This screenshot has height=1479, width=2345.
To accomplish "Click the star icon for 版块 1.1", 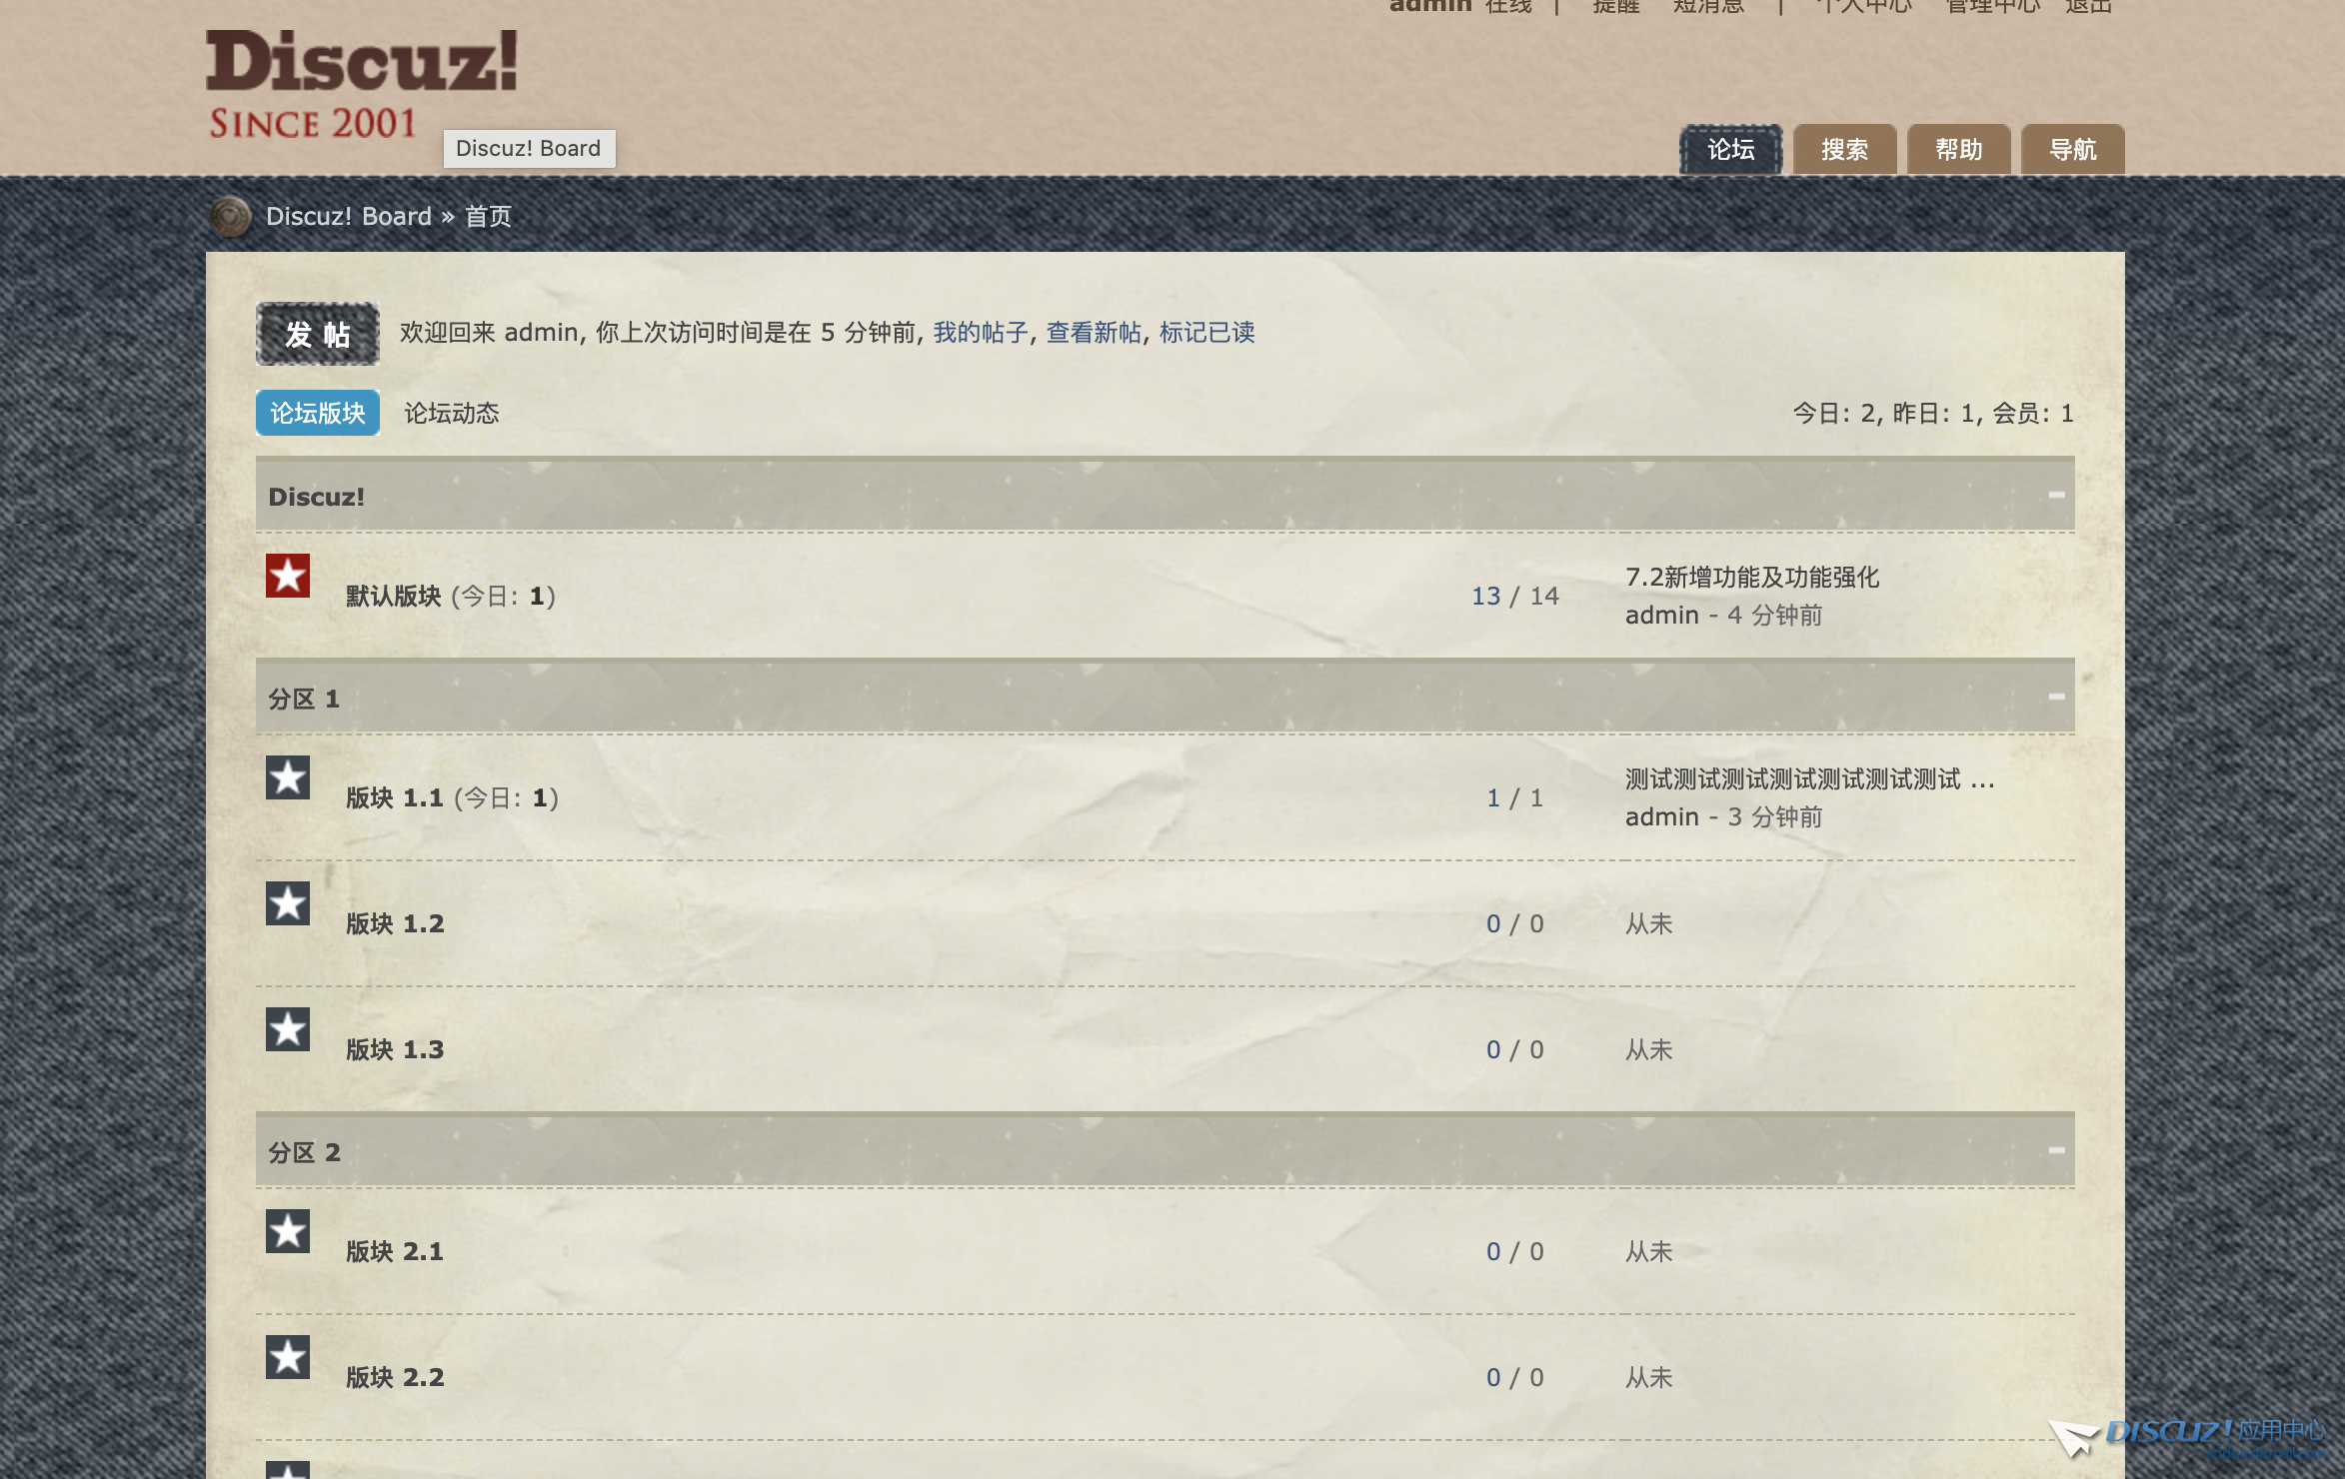I will (288, 777).
